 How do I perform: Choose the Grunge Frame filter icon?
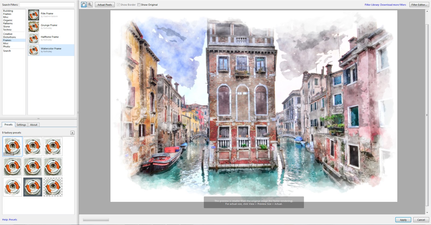click(34, 27)
